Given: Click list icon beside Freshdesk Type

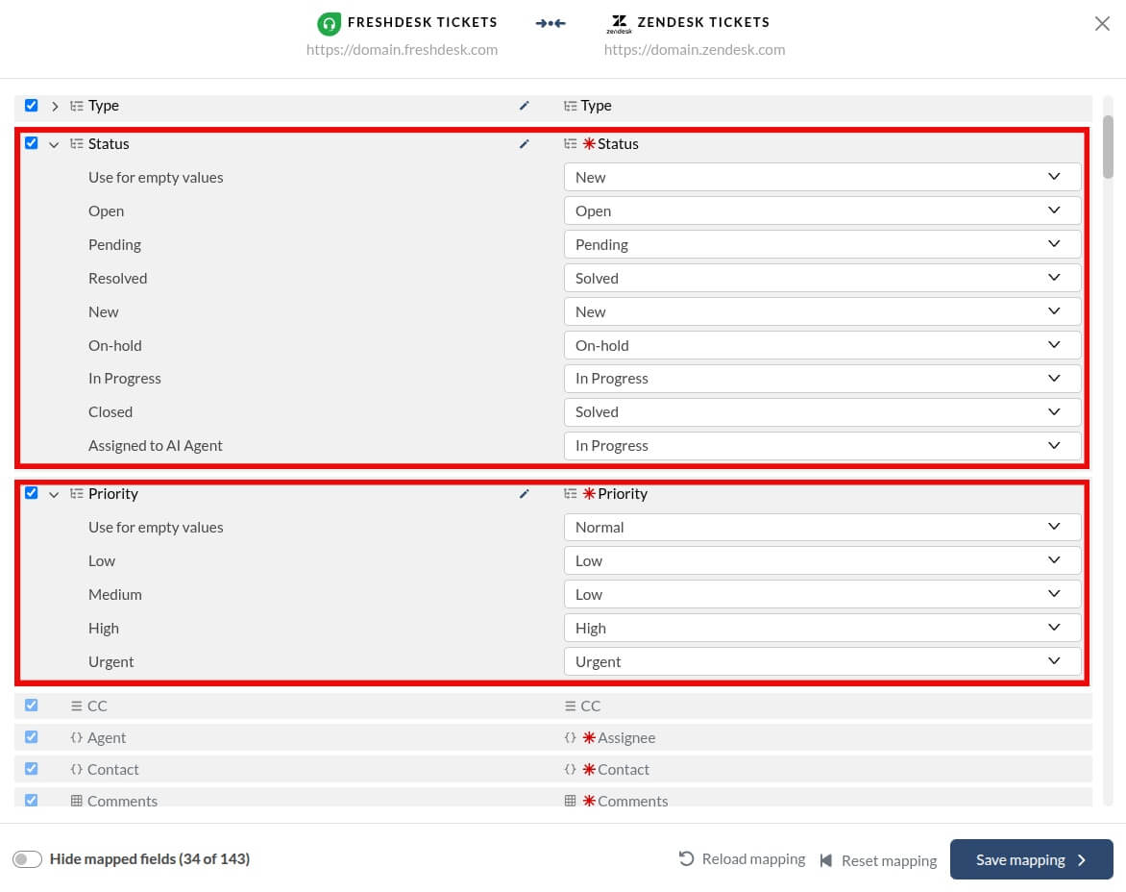Looking at the screenshot, I should [77, 106].
